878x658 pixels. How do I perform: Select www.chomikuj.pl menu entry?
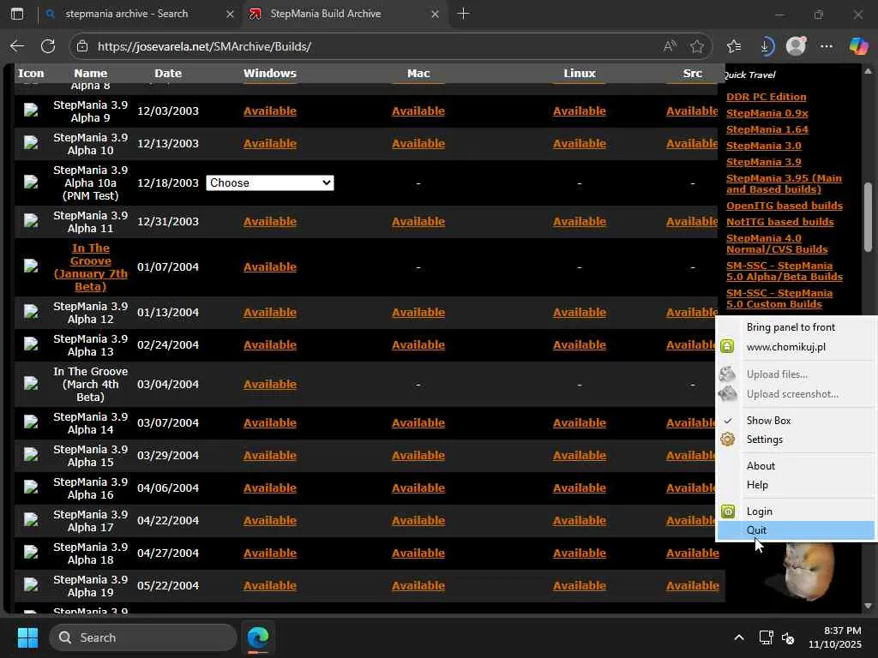[x=785, y=347]
